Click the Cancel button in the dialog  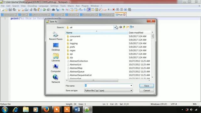click(x=147, y=91)
